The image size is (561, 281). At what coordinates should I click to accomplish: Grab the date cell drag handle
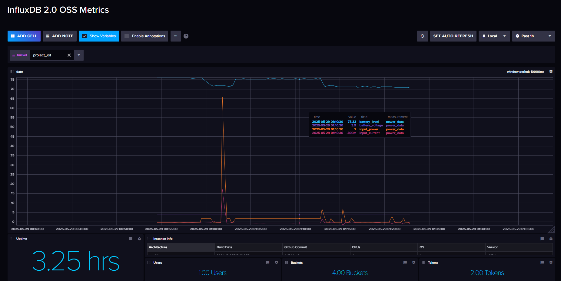[12, 72]
